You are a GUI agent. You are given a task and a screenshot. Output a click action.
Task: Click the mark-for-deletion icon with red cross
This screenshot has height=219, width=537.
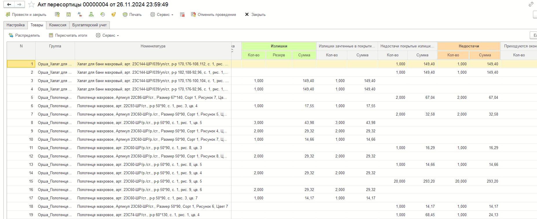[182, 14]
